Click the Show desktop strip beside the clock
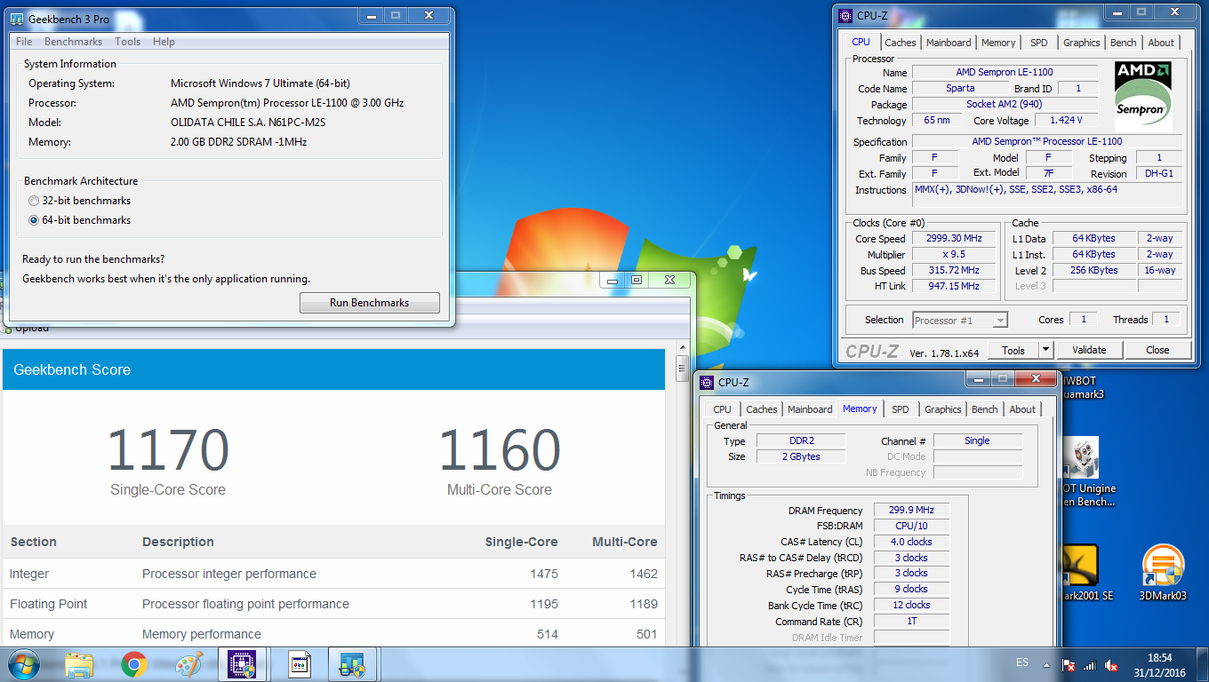This screenshot has height=682, width=1209. [1204, 664]
